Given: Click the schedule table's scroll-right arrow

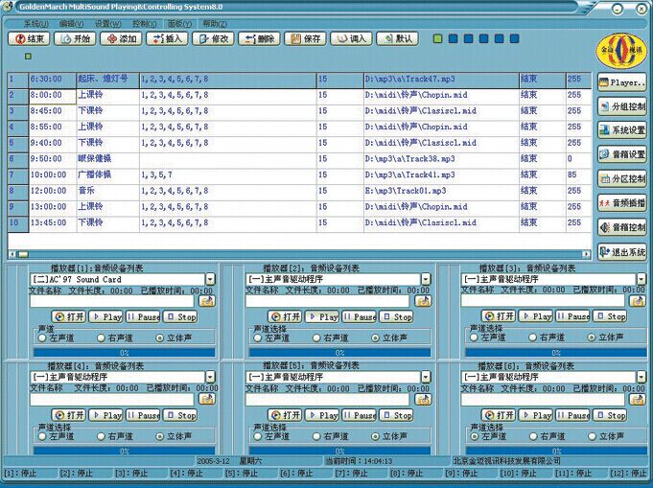Looking at the screenshot, I should pyautogui.click(x=587, y=254).
